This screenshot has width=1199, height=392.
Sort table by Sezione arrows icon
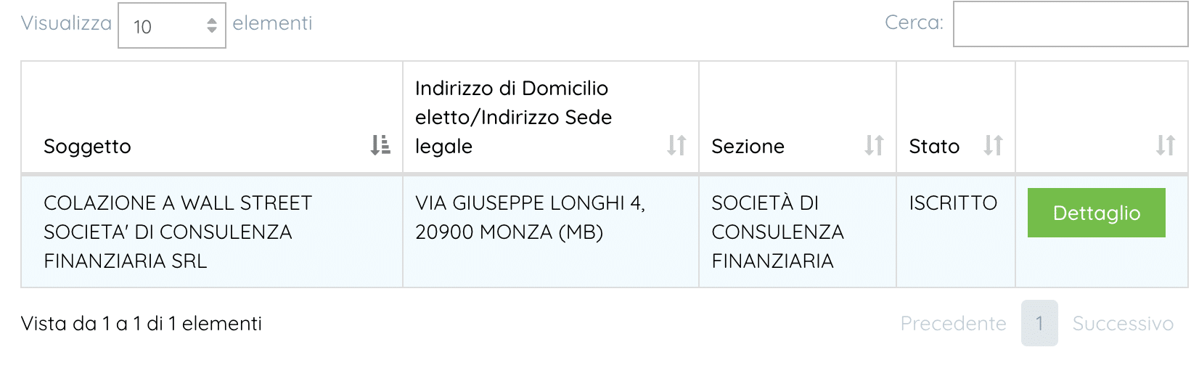coord(874,145)
